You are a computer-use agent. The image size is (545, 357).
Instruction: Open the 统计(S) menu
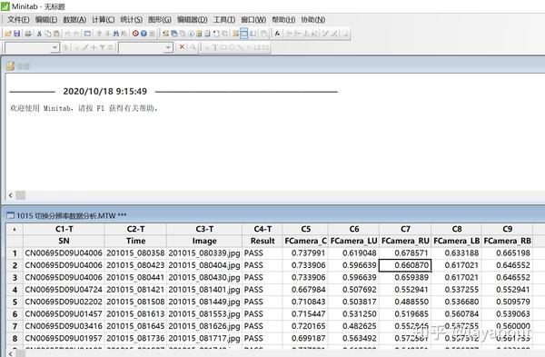(x=132, y=20)
